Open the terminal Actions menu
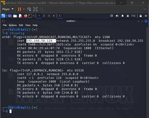The width and height of the screenshot is (149, 118). coord(13,25)
